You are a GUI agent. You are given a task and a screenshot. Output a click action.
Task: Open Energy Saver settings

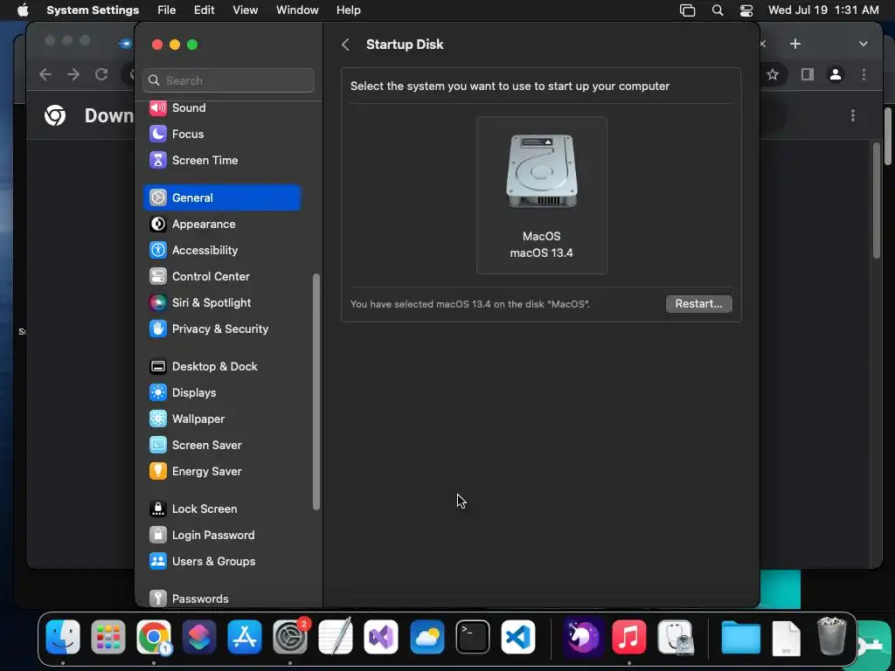[x=221, y=472]
